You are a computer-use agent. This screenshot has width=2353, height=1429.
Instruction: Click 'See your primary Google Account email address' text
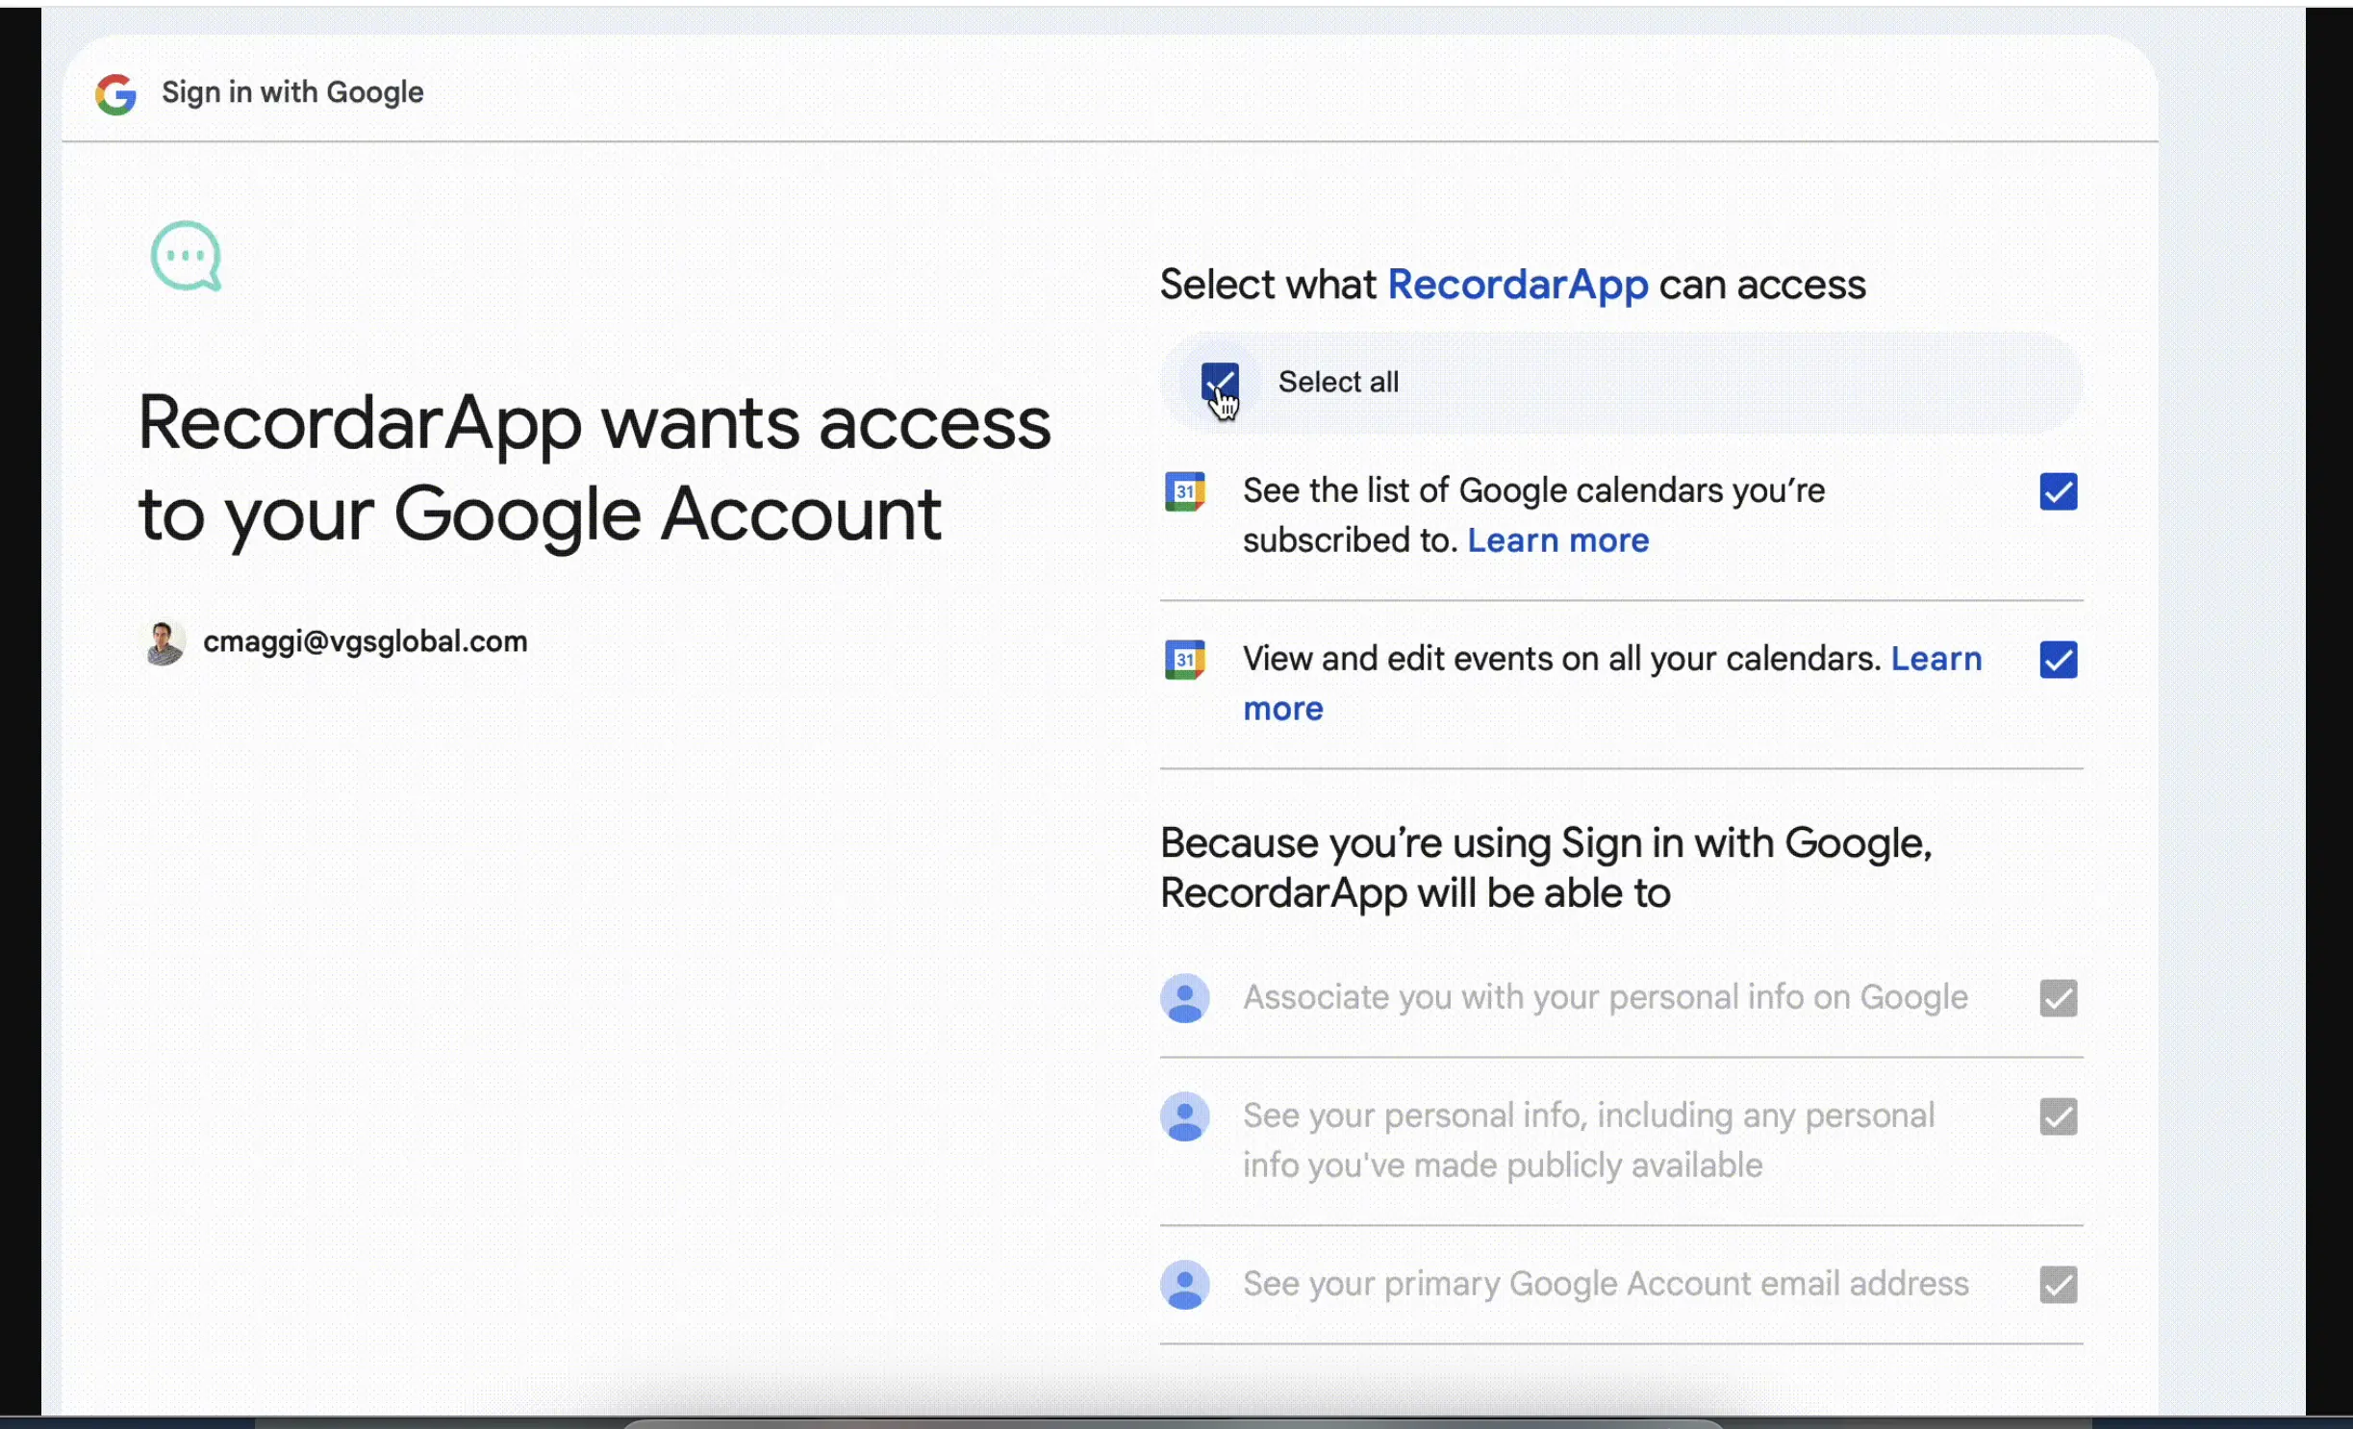point(1606,1285)
